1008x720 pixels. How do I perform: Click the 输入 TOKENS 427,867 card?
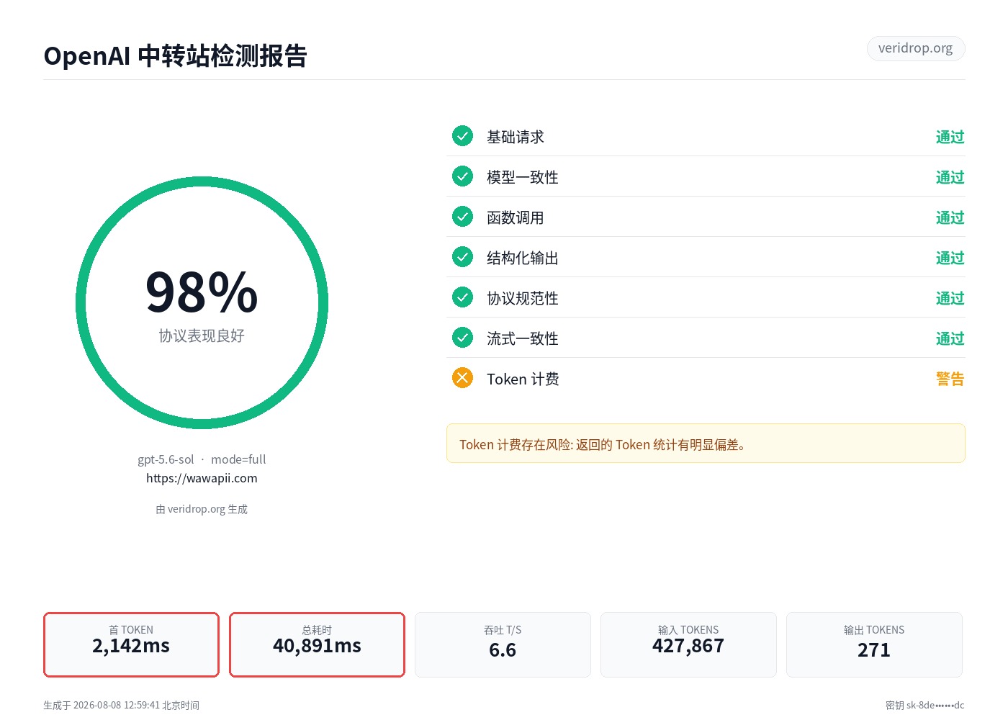688,644
